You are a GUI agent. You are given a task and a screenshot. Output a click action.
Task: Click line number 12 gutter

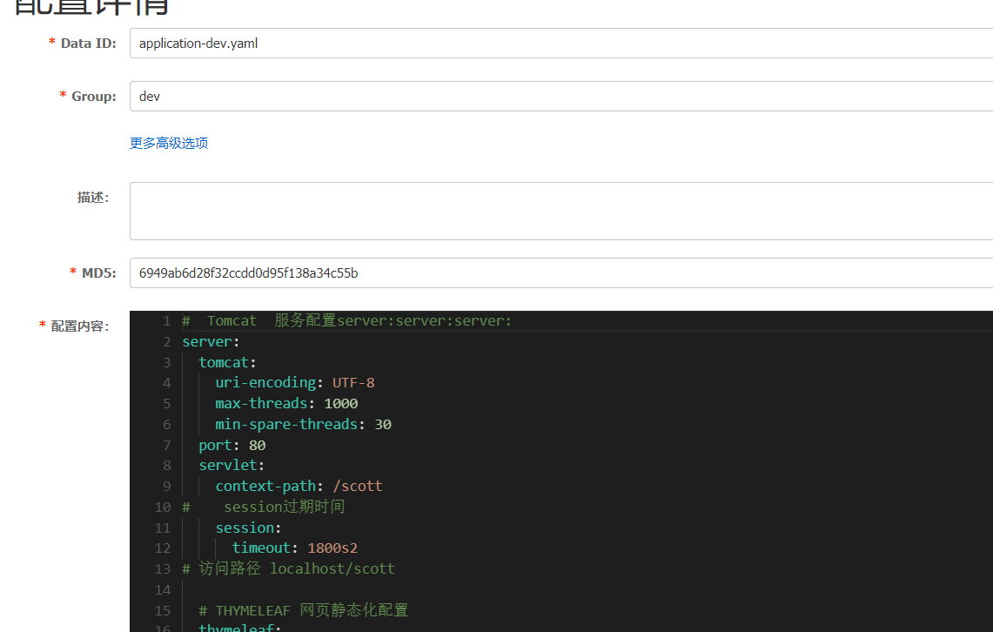[163, 548]
